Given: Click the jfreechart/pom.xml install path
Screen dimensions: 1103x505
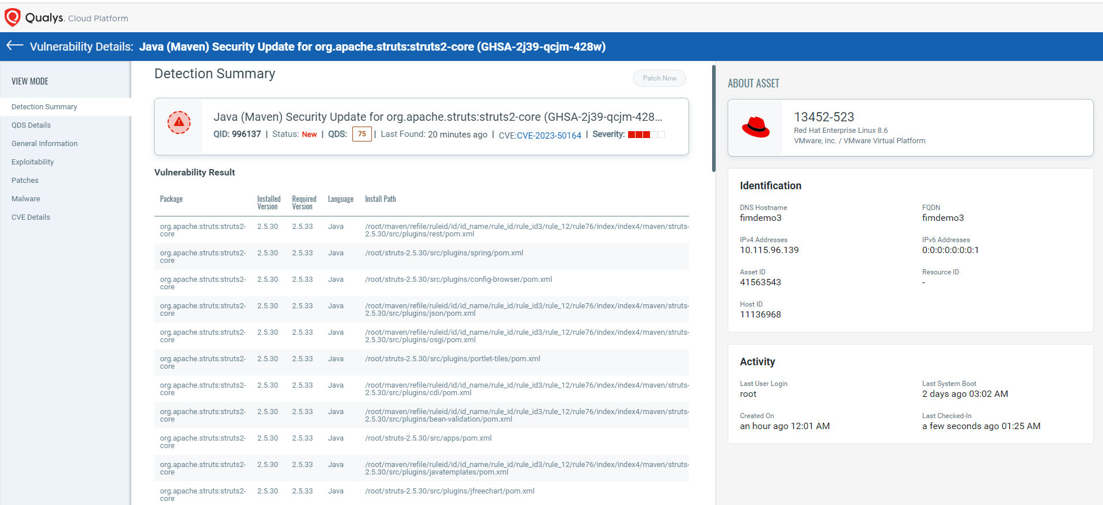Looking at the screenshot, I should coord(450,491).
